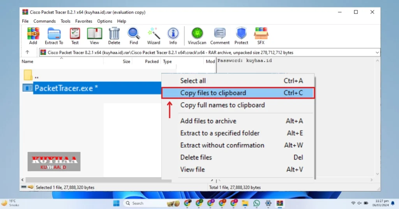399x209 pixels.
Task: Go up one level with arrow
Action: (27, 52)
